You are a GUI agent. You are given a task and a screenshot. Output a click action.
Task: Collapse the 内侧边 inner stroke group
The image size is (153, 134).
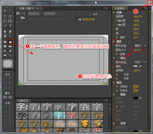click(117, 87)
